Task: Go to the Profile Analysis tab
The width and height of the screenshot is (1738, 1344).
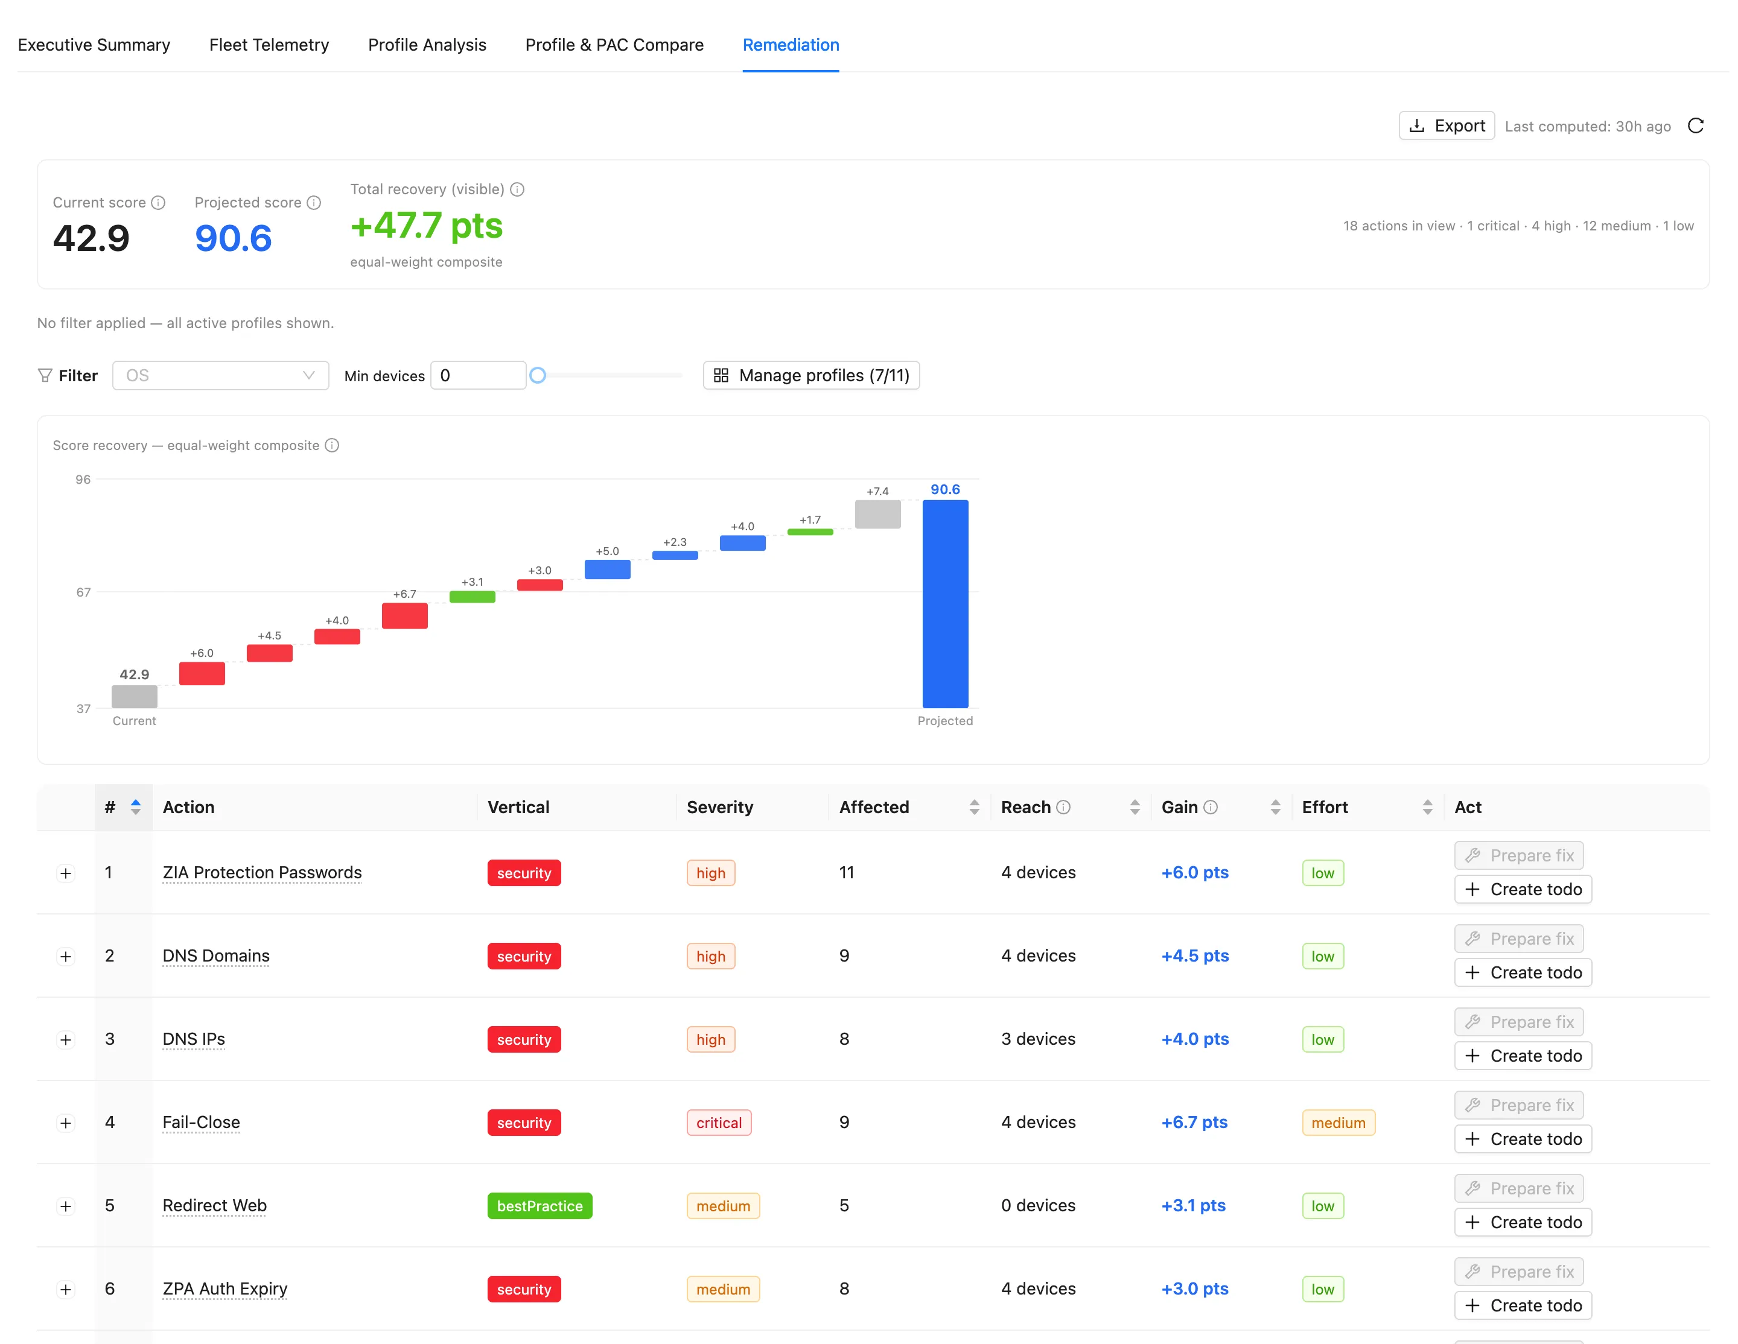Action: [x=427, y=45]
